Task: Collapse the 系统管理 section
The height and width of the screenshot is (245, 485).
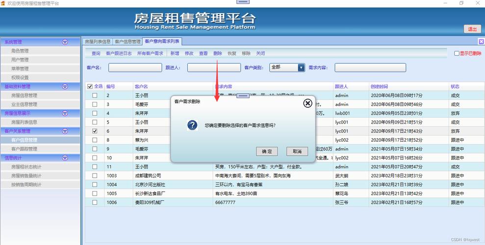Action: pos(65,42)
